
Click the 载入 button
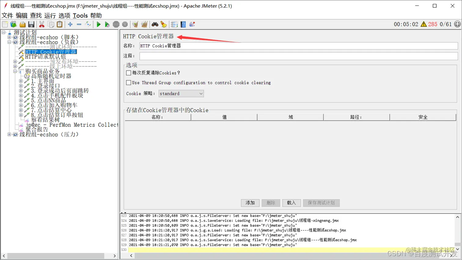pos(291,203)
